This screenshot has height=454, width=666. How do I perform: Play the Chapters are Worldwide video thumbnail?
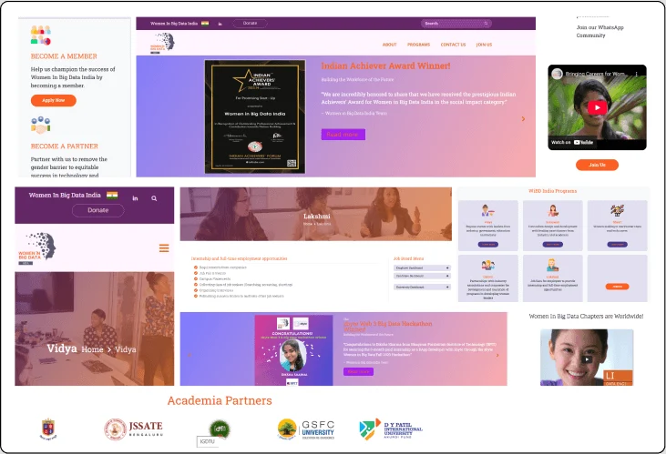pyautogui.click(x=587, y=359)
